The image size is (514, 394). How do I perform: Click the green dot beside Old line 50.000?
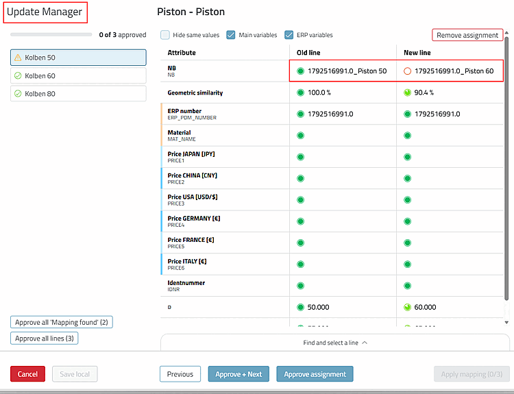point(300,307)
